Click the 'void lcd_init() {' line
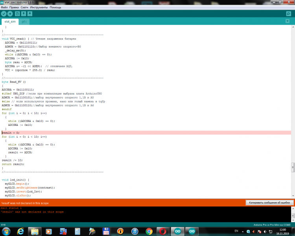295x236 pixels. click(x=15, y=180)
